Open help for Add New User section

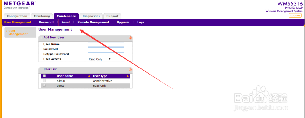pos(130,38)
